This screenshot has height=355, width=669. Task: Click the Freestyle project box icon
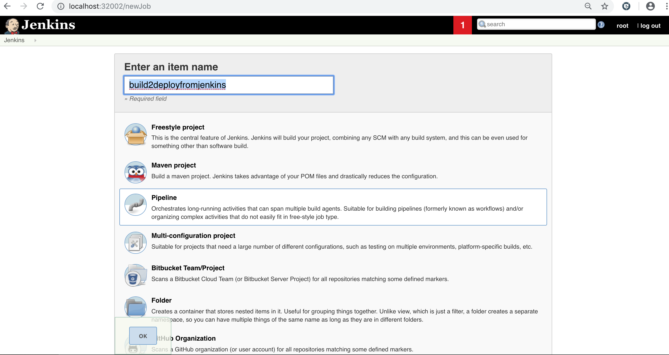coord(135,134)
